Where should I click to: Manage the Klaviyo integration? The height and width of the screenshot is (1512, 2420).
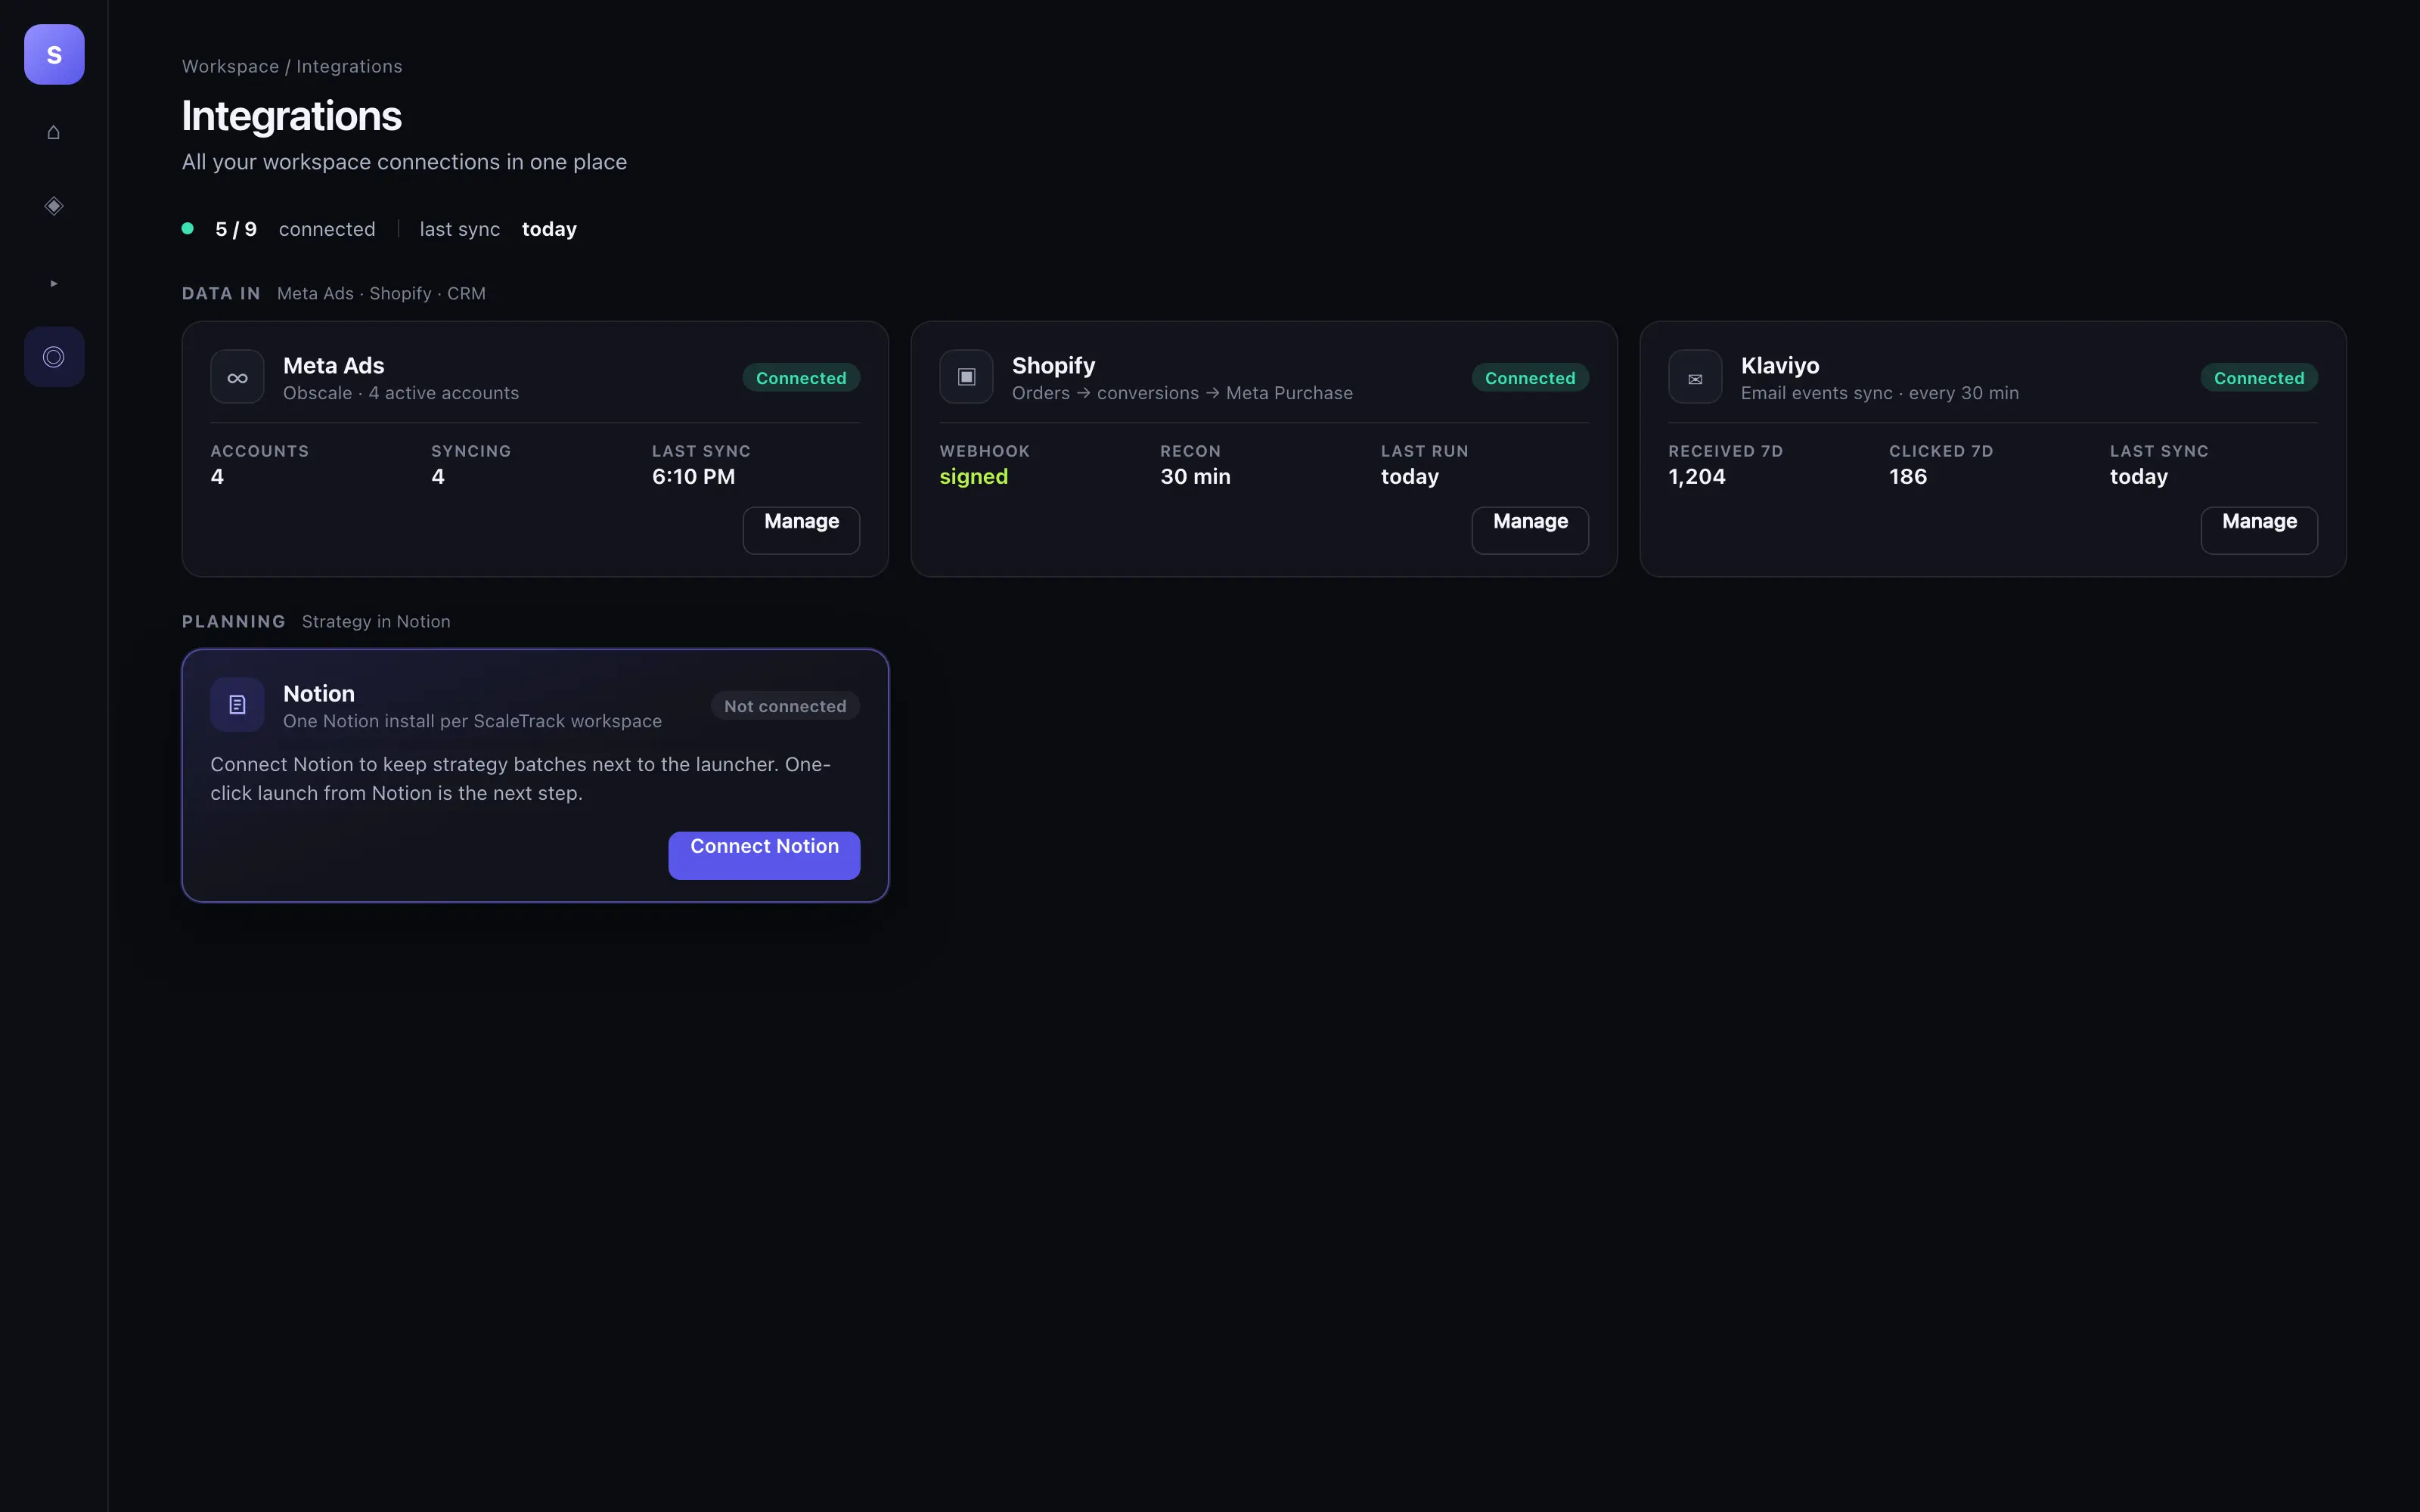[x=2259, y=530]
